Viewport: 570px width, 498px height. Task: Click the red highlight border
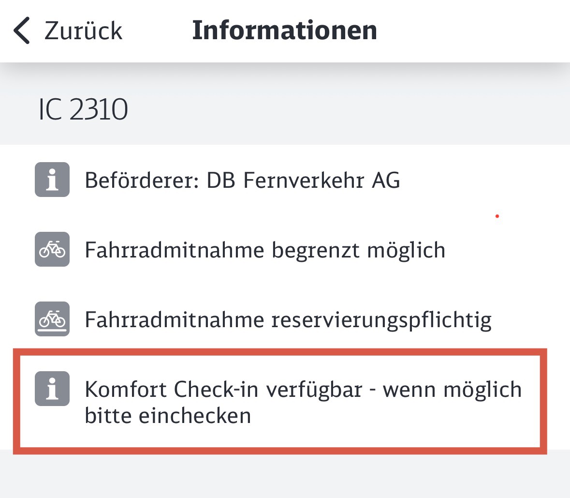coord(543,402)
